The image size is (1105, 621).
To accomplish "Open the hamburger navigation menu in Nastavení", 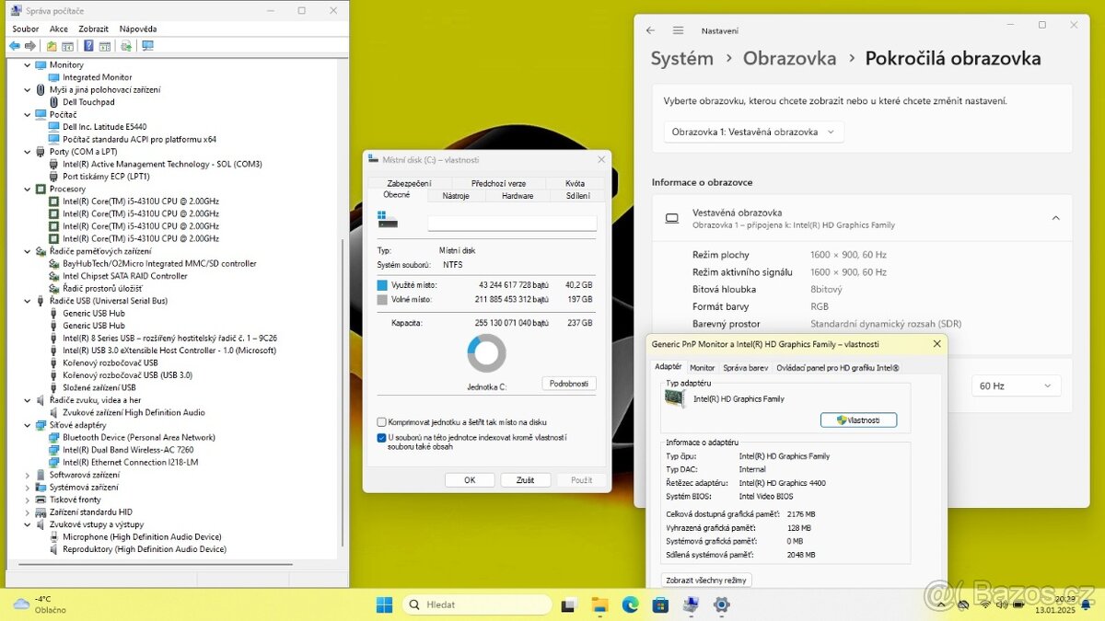I will (x=678, y=30).
